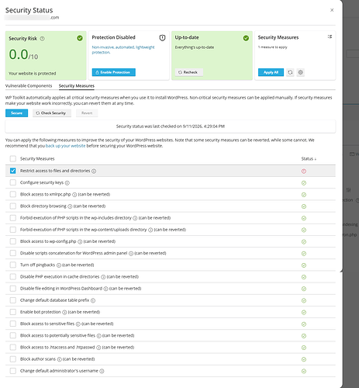This screenshot has height=388, width=359.
Task: Check Turn off pingbacks checkbox
Action: 13,265
